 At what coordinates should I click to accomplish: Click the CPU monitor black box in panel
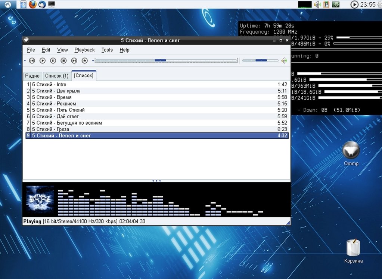305,4
